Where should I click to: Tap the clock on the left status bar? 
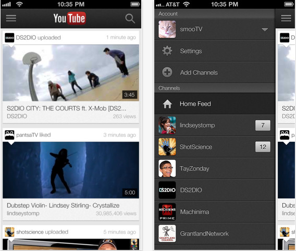tap(71, 4)
